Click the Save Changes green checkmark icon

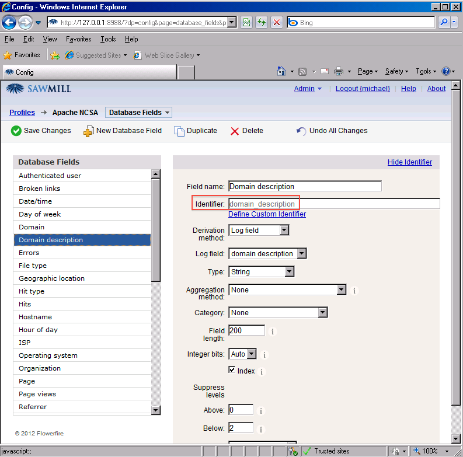(16, 131)
